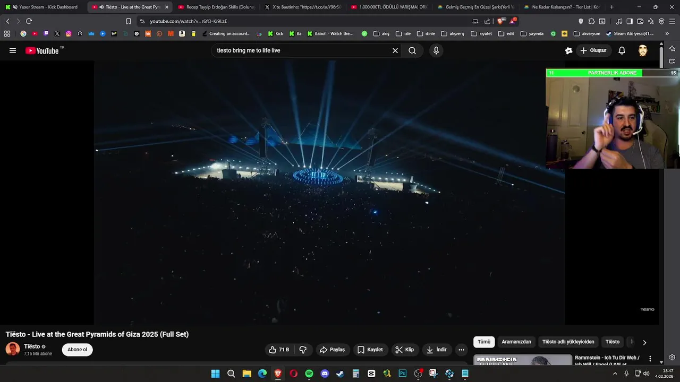Save the video with Kaydet
680x382 pixels.
click(370, 350)
